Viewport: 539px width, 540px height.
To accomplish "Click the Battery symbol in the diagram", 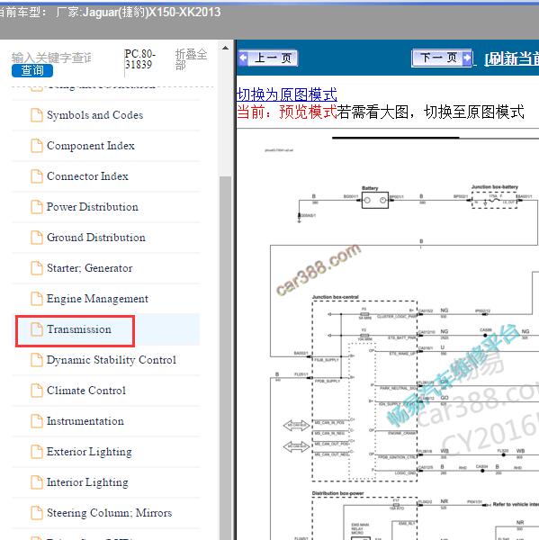I will click(375, 200).
